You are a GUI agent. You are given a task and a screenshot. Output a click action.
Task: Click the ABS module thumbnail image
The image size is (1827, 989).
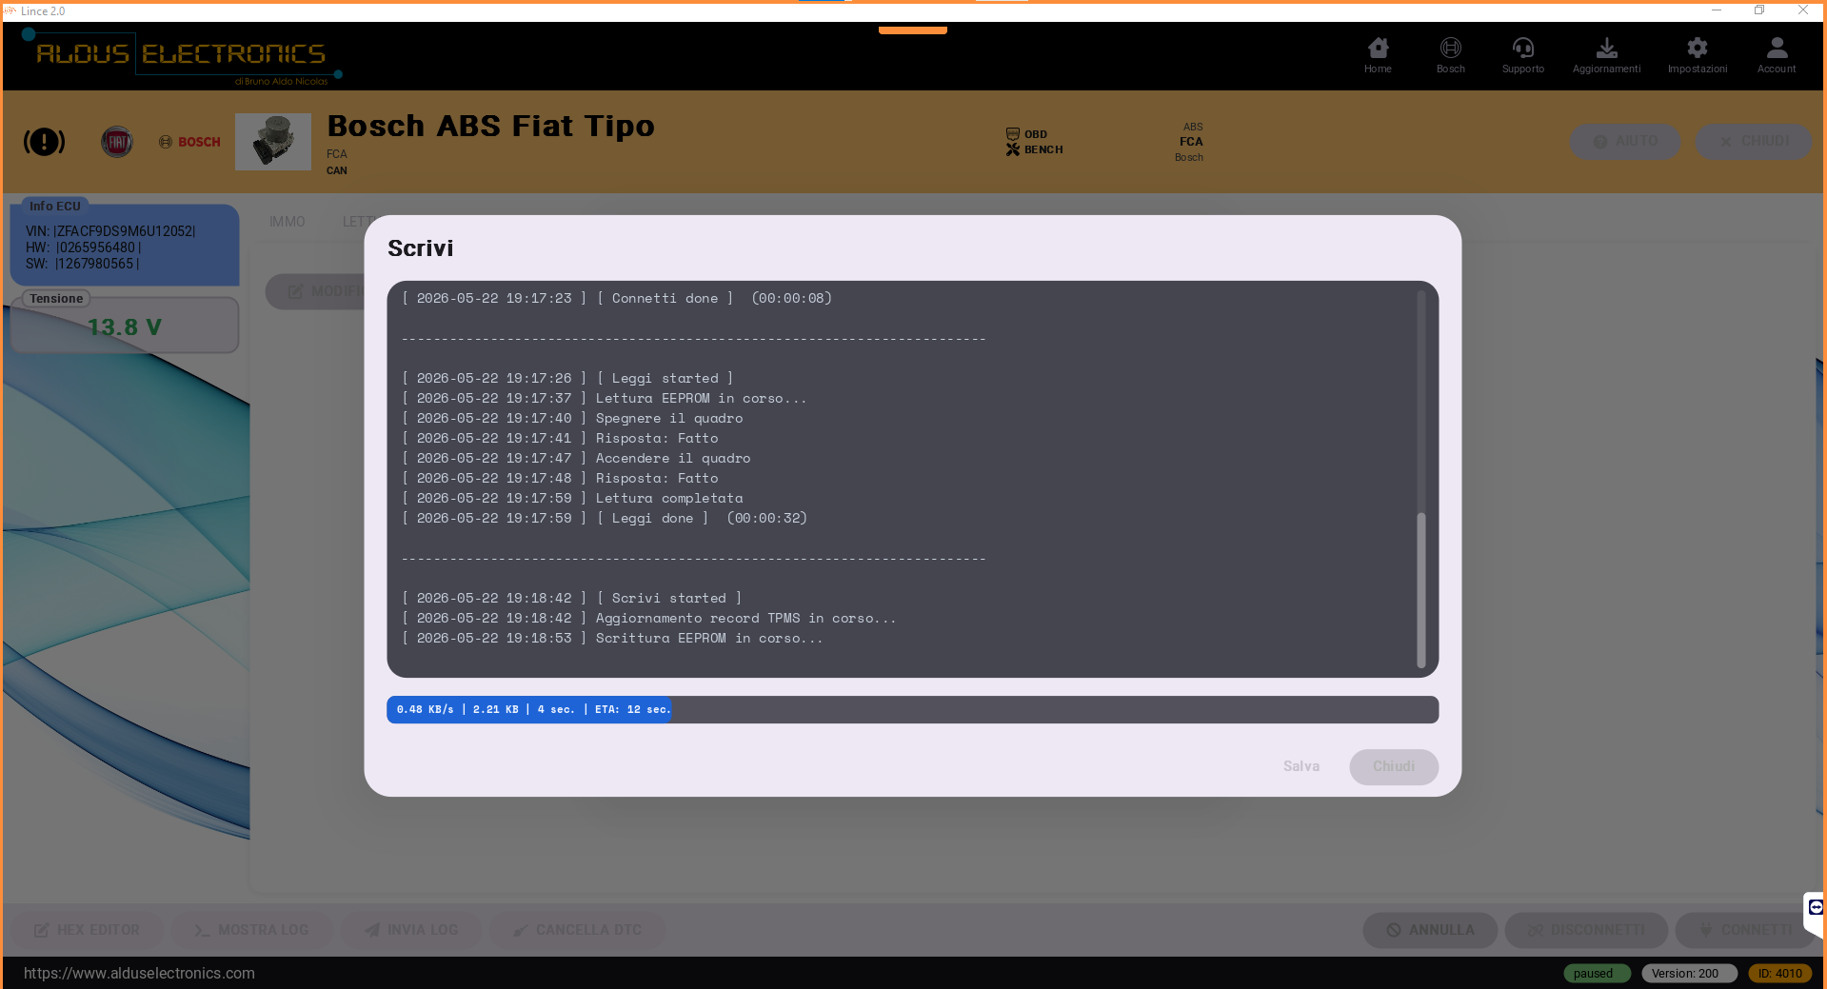273,142
